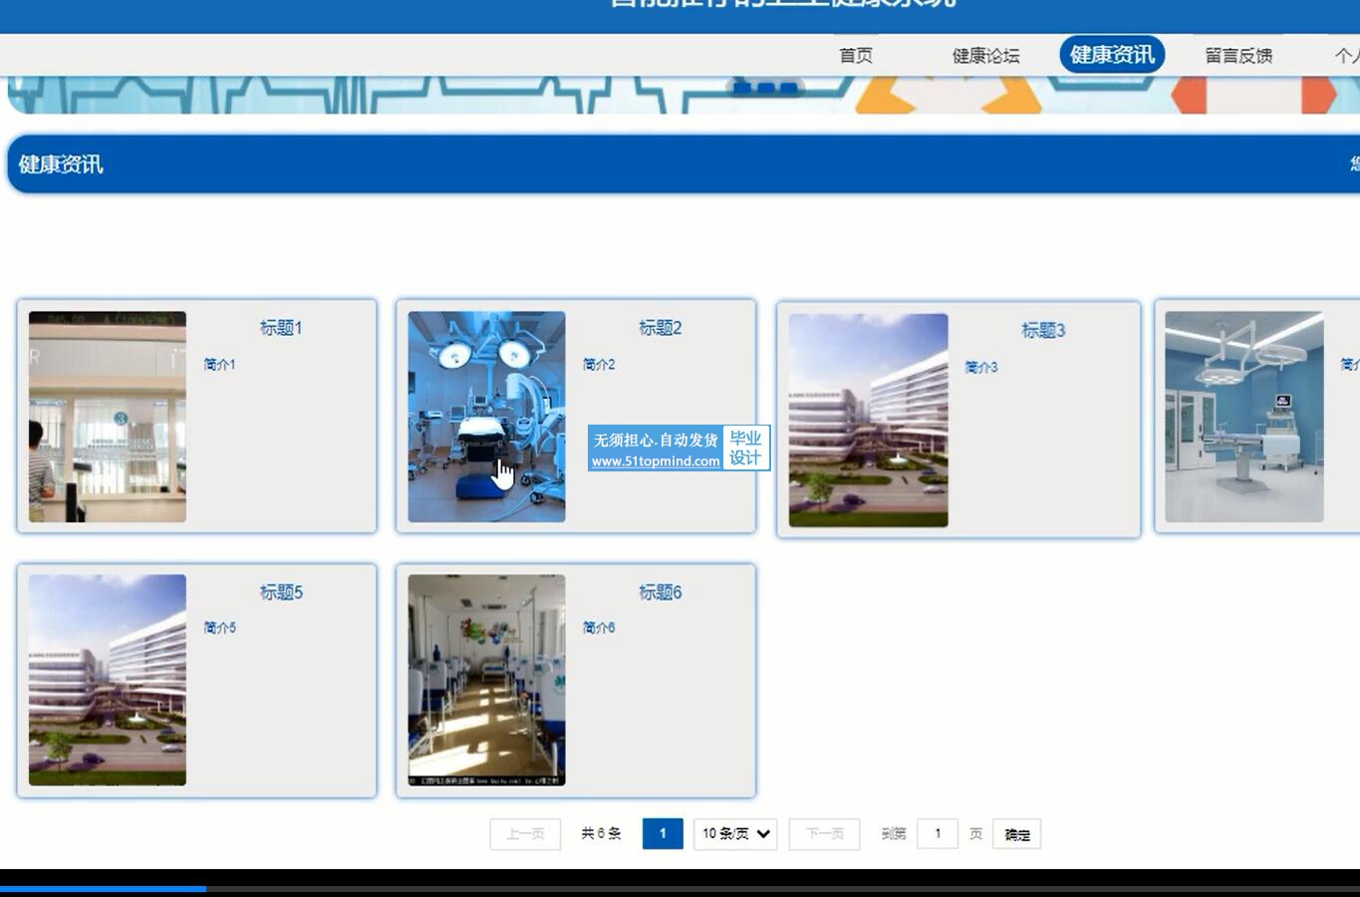Open the 标题3 hospital building thumbnail
The image size is (1360, 897).
tap(868, 420)
